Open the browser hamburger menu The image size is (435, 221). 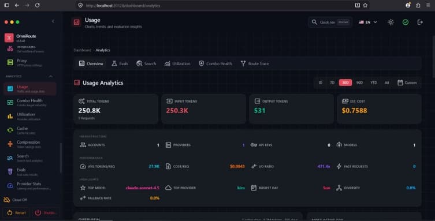click(428, 5)
